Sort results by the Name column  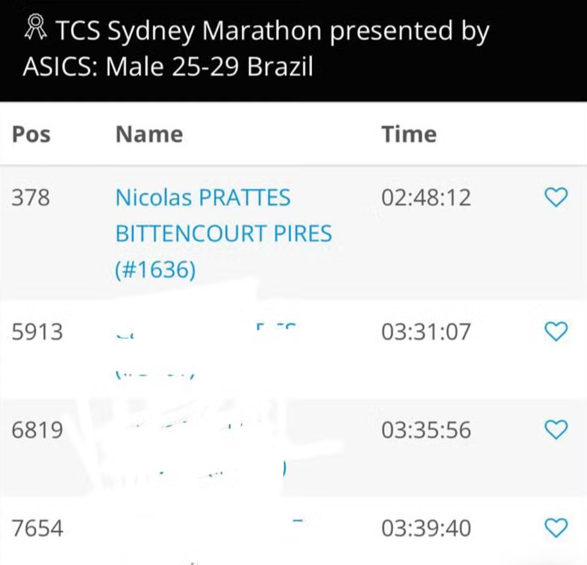coord(149,134)
